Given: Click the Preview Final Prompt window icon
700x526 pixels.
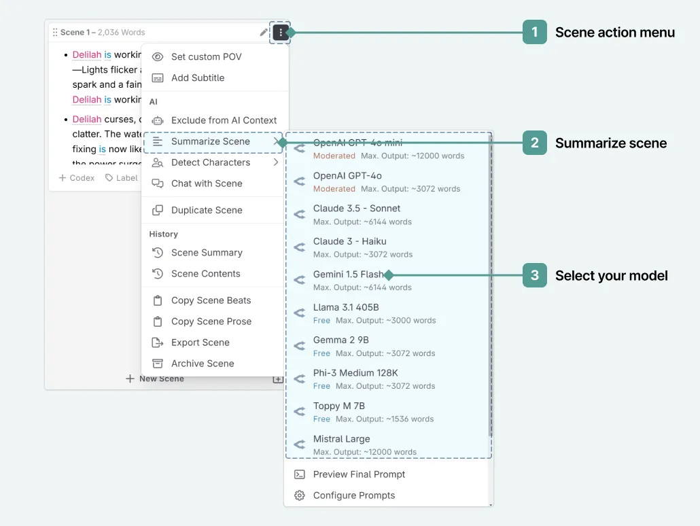Looking at the screenshot, I should tap(300, 474).
